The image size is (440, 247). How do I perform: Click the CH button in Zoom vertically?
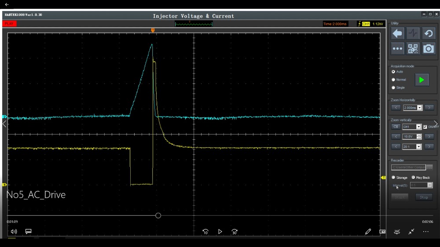pos(396,127)
